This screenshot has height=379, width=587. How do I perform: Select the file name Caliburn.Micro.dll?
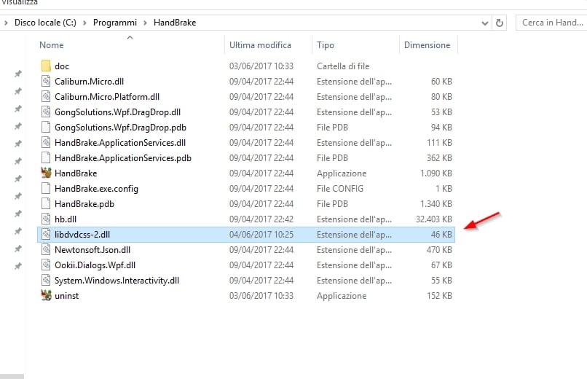point(89,82)
